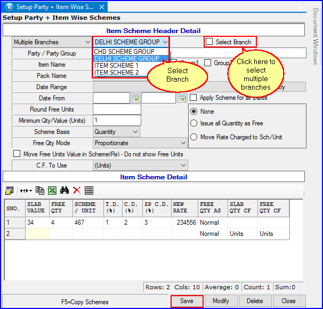Image resolution: width=323 pixels, height=309 pixels.
Task: Click the Minimum Qty/Value input with 1
Action: [x=117, y=120]
